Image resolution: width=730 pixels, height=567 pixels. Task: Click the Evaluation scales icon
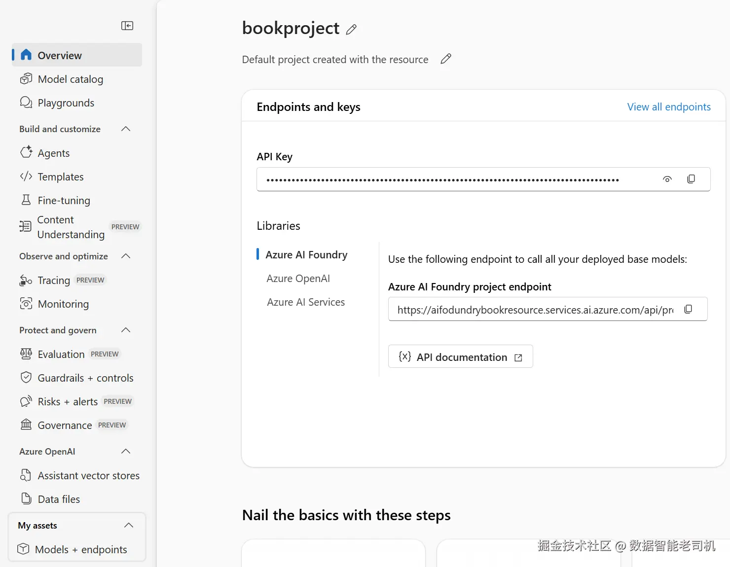pyautogui.click(x=26, y=354)
